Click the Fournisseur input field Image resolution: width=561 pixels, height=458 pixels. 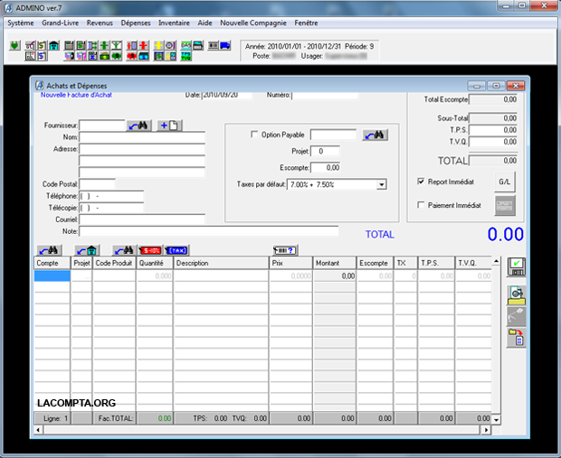pos(102,126)
